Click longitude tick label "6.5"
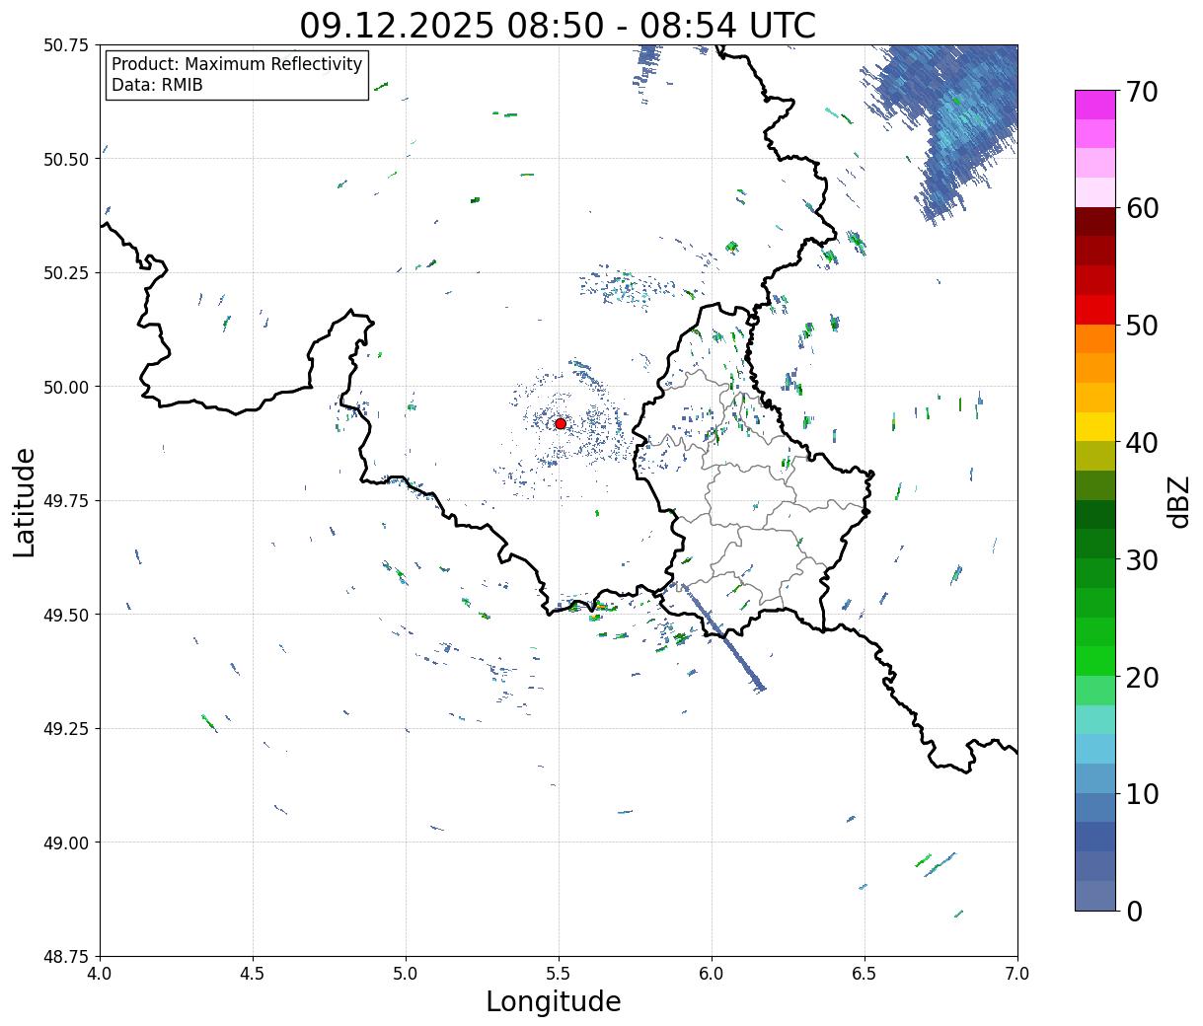This screenshot has height=1026, width=1203. click(865, 974)
